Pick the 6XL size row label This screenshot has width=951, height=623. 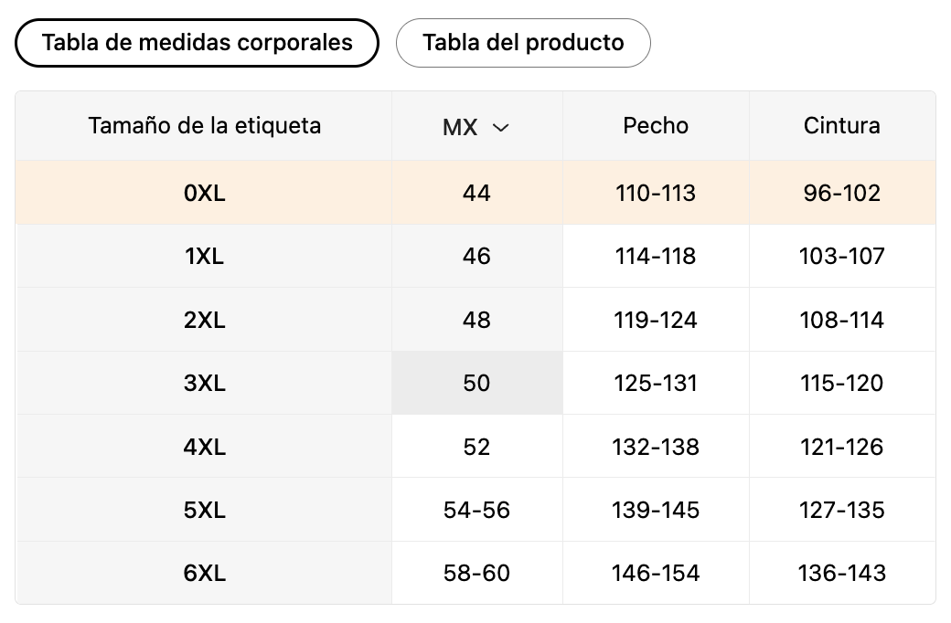(205, 574)
